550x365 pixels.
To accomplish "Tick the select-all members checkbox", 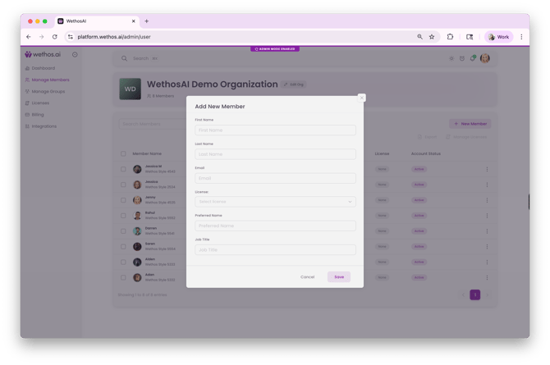I will point(124,153).
